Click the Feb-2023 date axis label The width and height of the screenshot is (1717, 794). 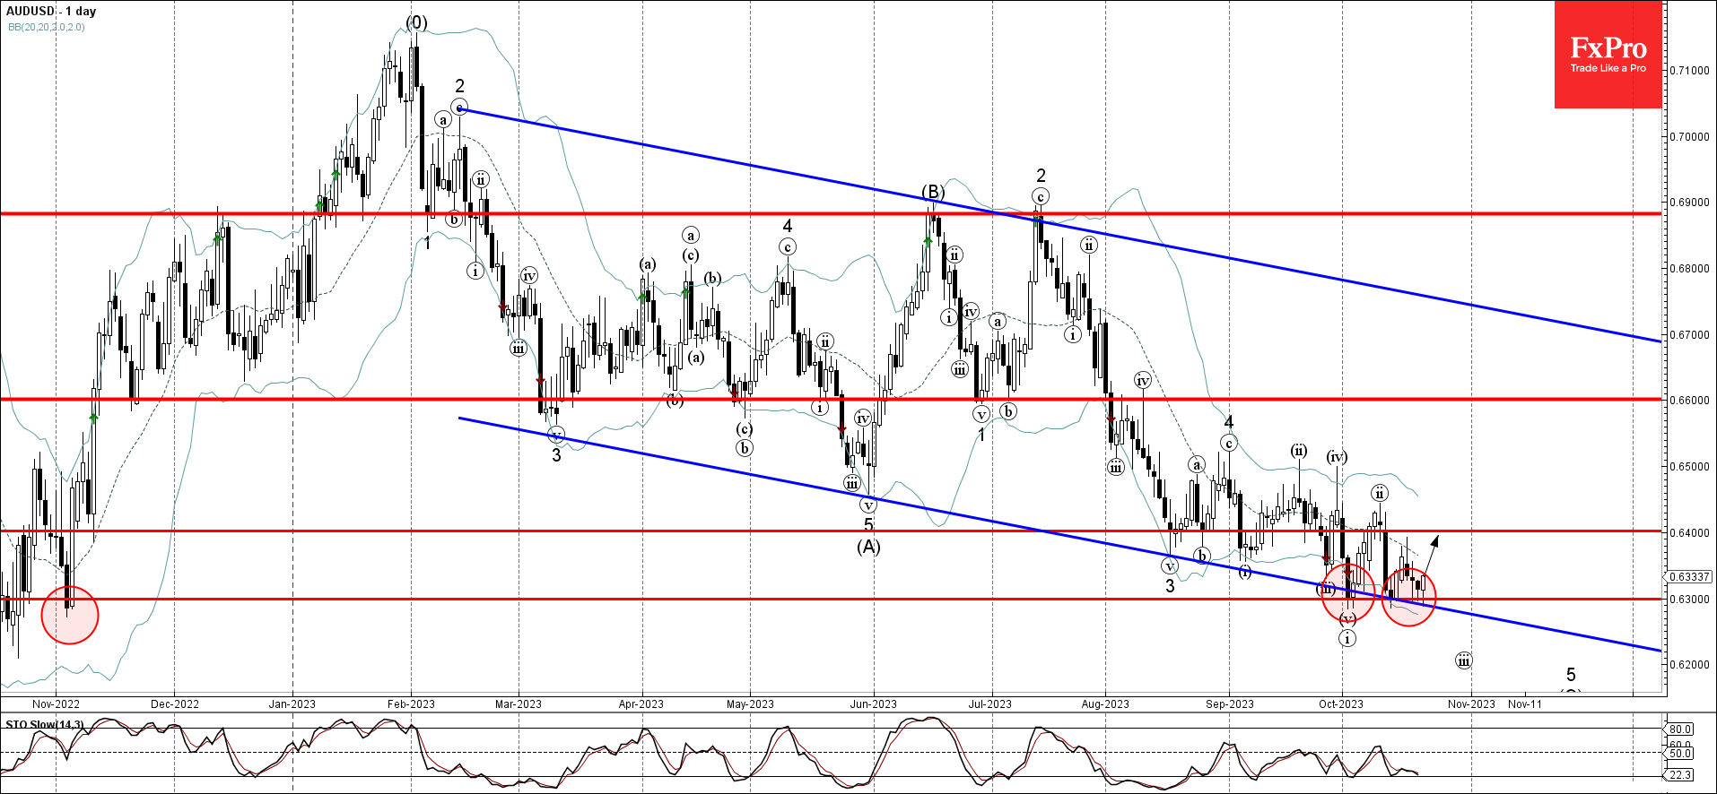pyautogui.click(x=411, y=704)
